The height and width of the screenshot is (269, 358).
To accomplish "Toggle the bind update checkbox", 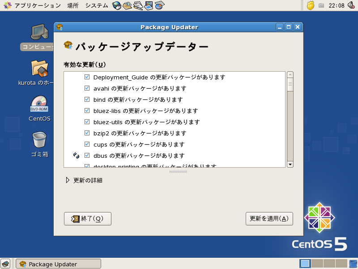I will [x=87, y=99].
